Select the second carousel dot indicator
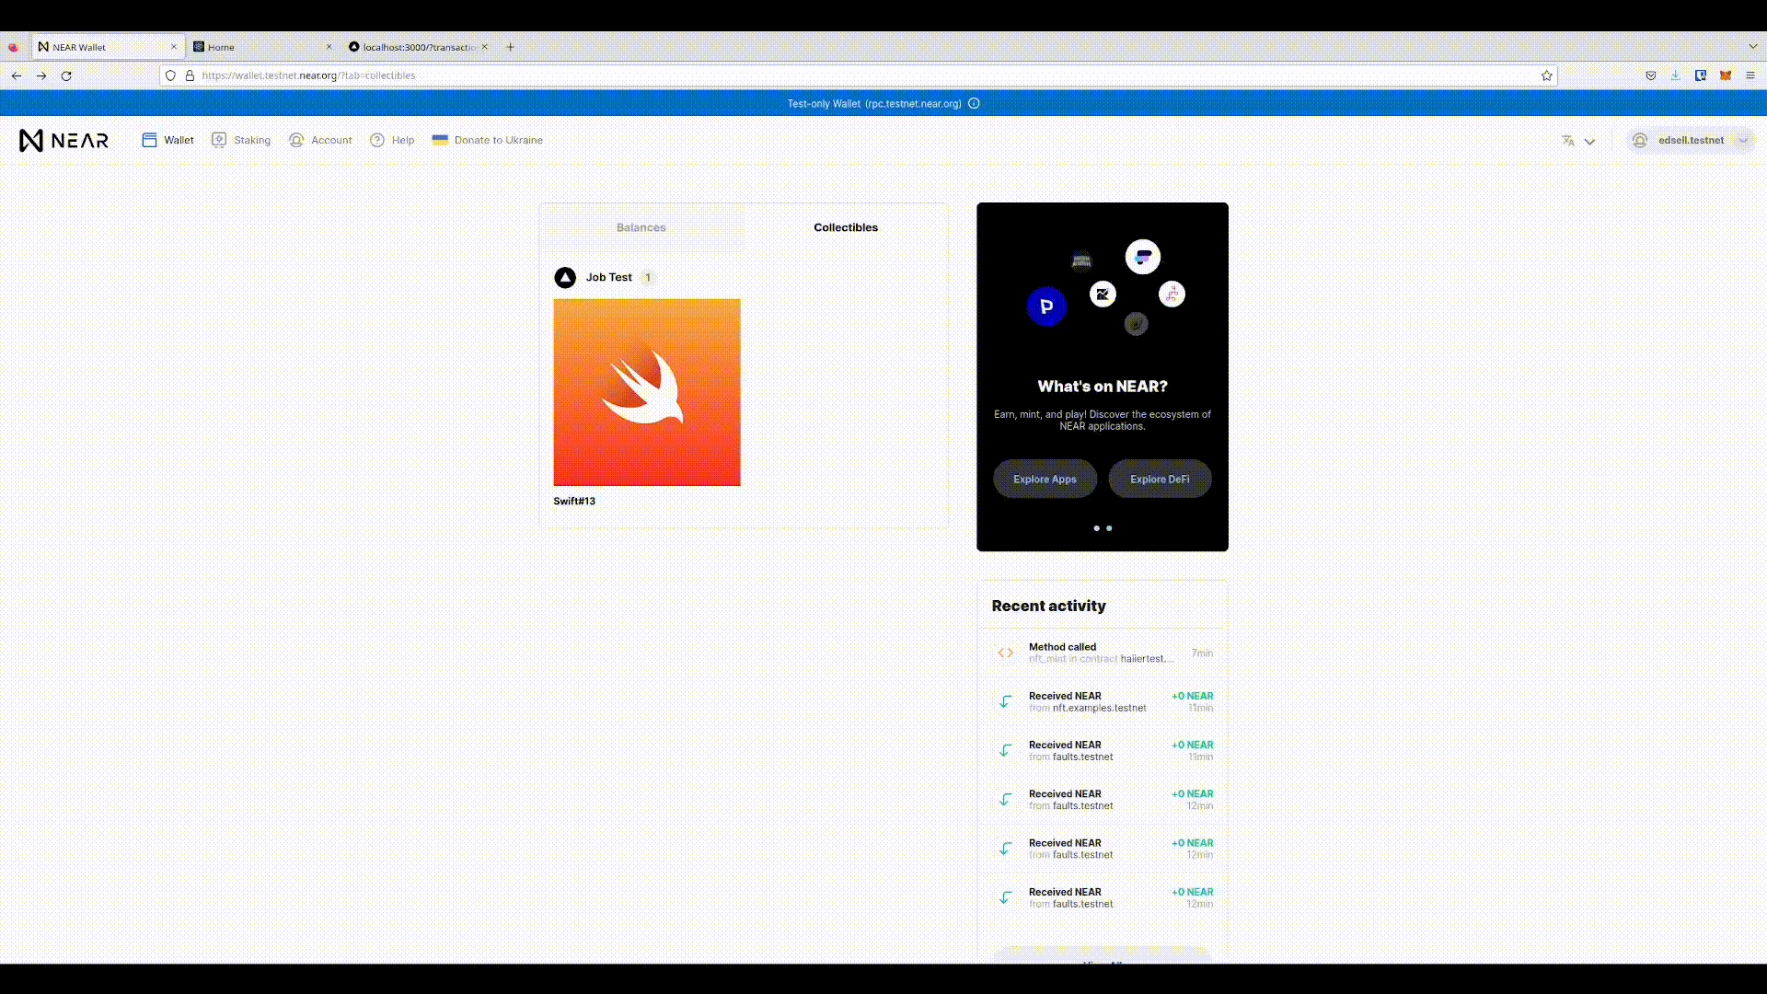The image size is (1767, 994). 1109,528
